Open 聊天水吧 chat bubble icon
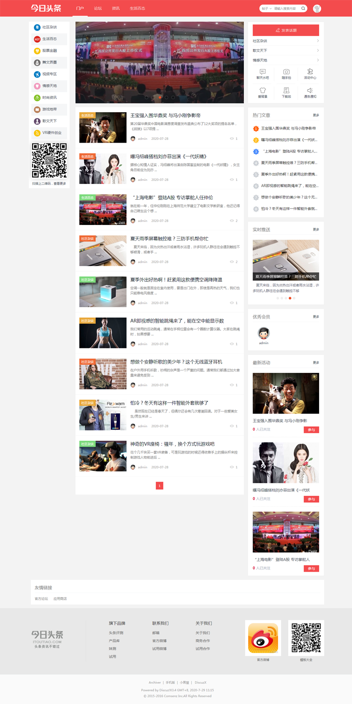This screenshot has width=352, height=704. 262,72
